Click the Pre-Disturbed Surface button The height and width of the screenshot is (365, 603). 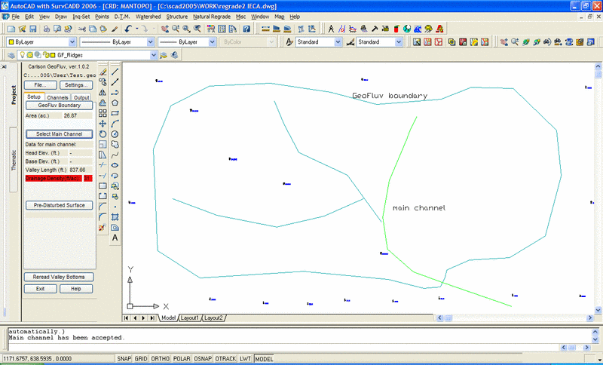[60, 205]
